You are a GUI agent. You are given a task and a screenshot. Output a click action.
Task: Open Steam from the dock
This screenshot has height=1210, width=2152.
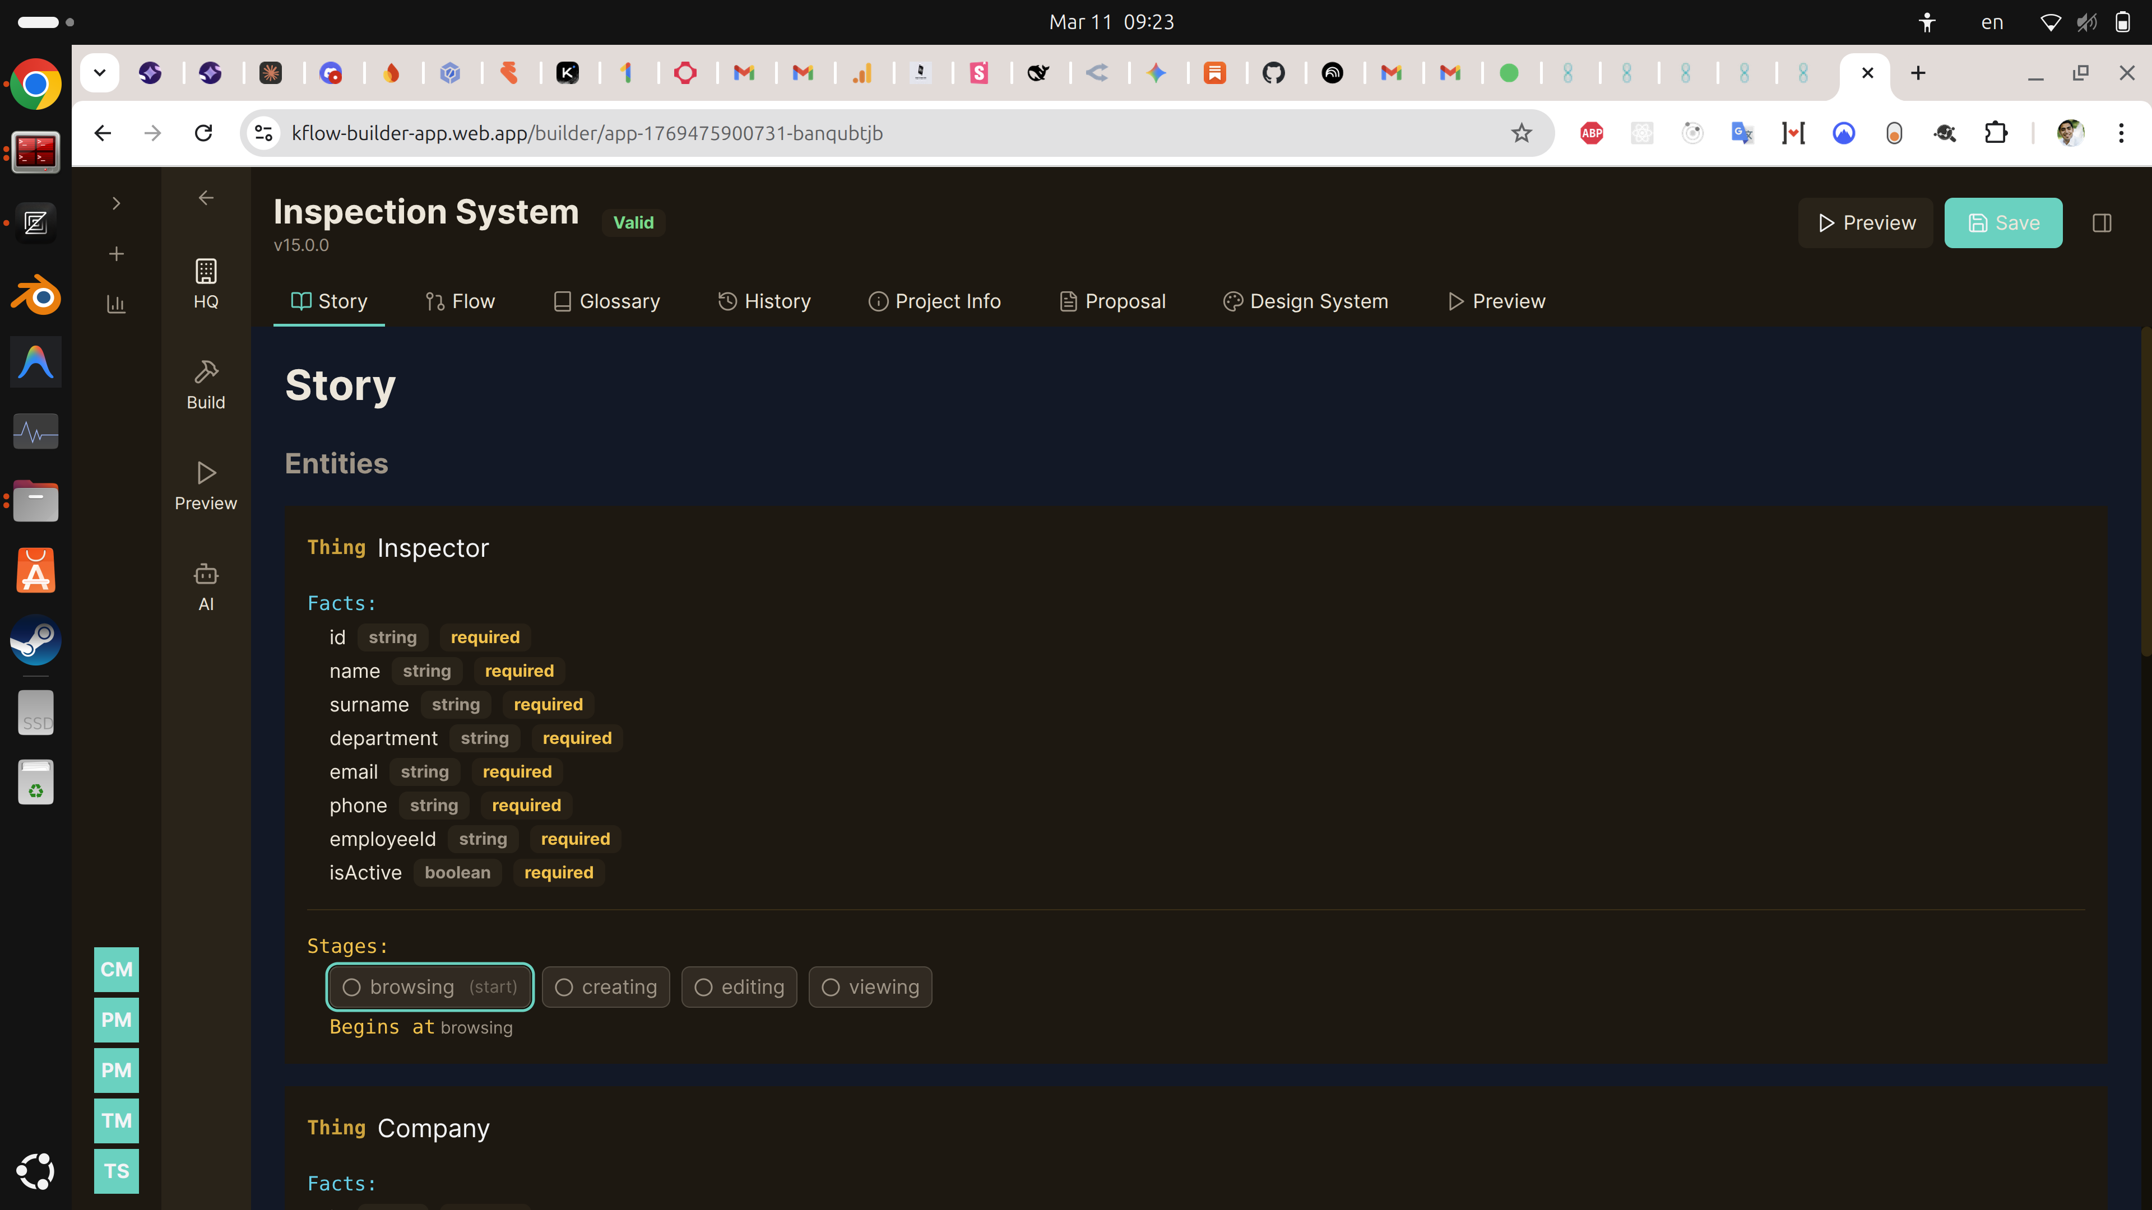(35, 641)
